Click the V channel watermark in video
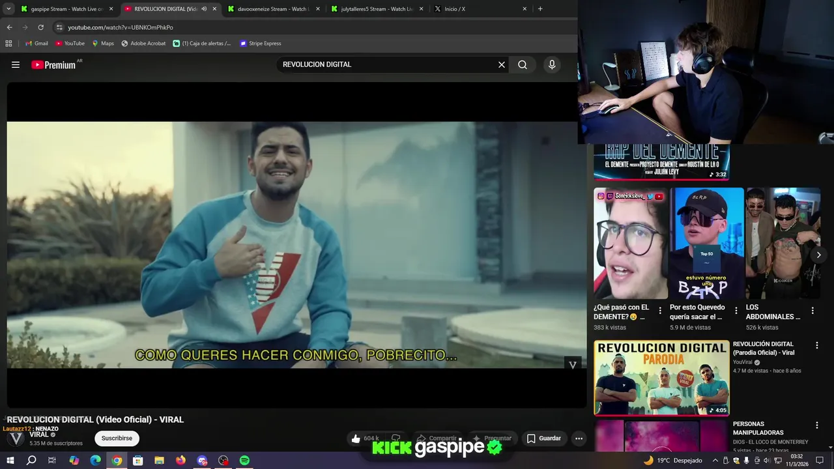The width and height of the screenshot is (834, 469). (x=573, y=365)
